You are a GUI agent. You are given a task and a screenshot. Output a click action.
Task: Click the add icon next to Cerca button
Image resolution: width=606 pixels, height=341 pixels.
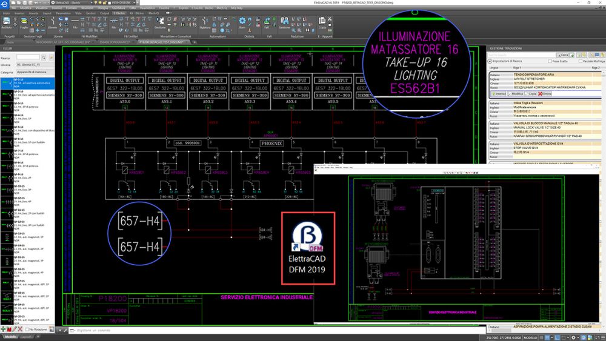point(573,55)
